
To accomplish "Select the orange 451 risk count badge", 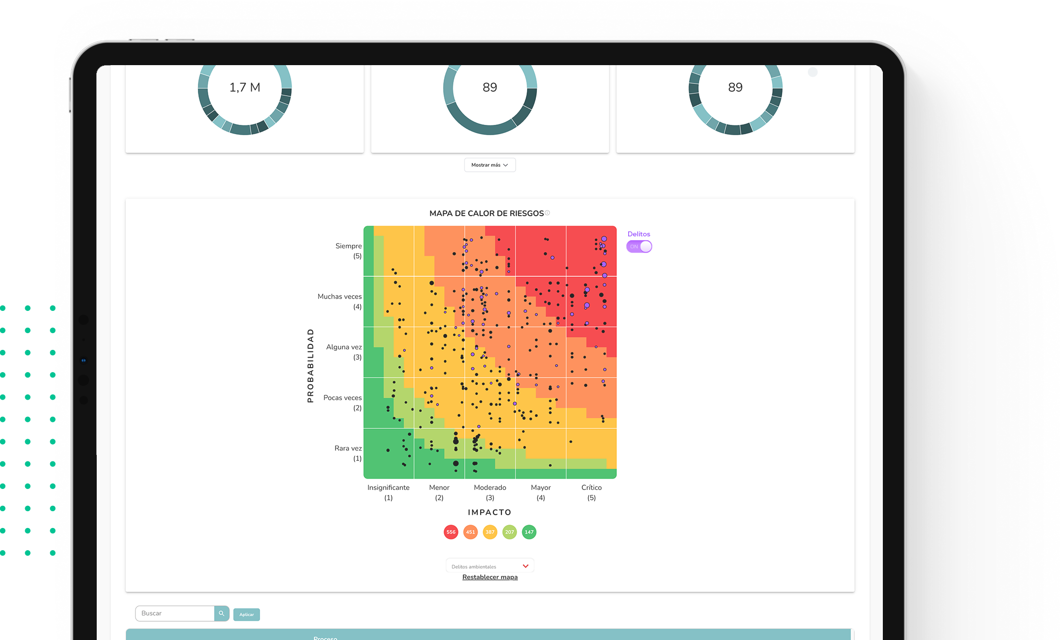I will tap(470, 532).
